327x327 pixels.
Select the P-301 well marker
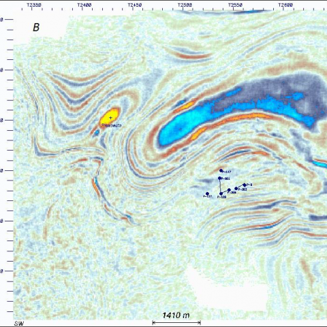pyautogui.click(x=219, y=178)
